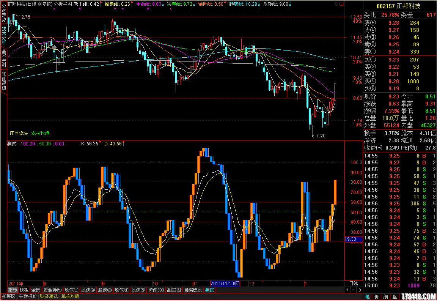Click the K: 56.35 value in sub-chart

click(91, 143)
